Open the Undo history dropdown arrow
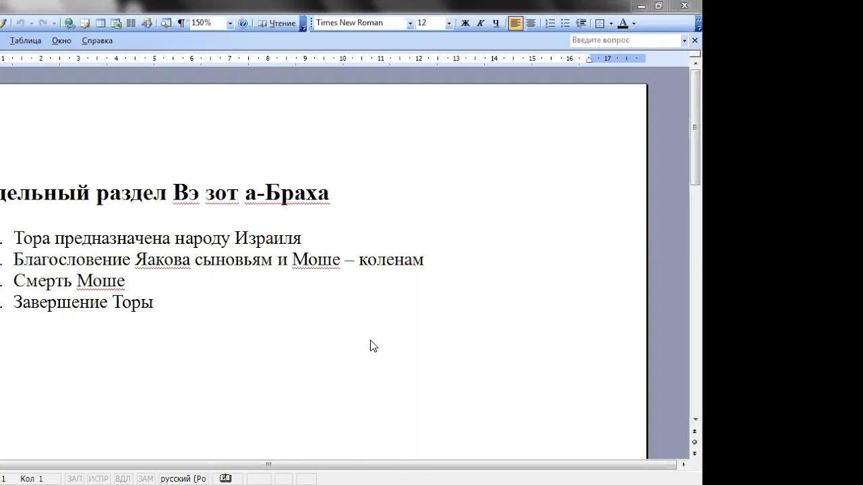863x485 pixels. 31,23
